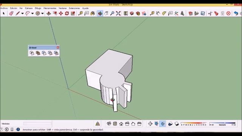Viewport: 242px width, 136px height.
Task: Open the Archivo menu
Action: pyautogui.click(x=4, y=8)
